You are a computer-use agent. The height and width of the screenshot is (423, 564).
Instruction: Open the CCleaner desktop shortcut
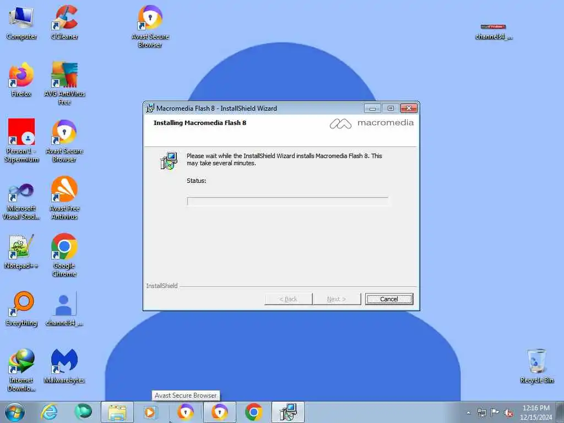(x=65, y=23)
